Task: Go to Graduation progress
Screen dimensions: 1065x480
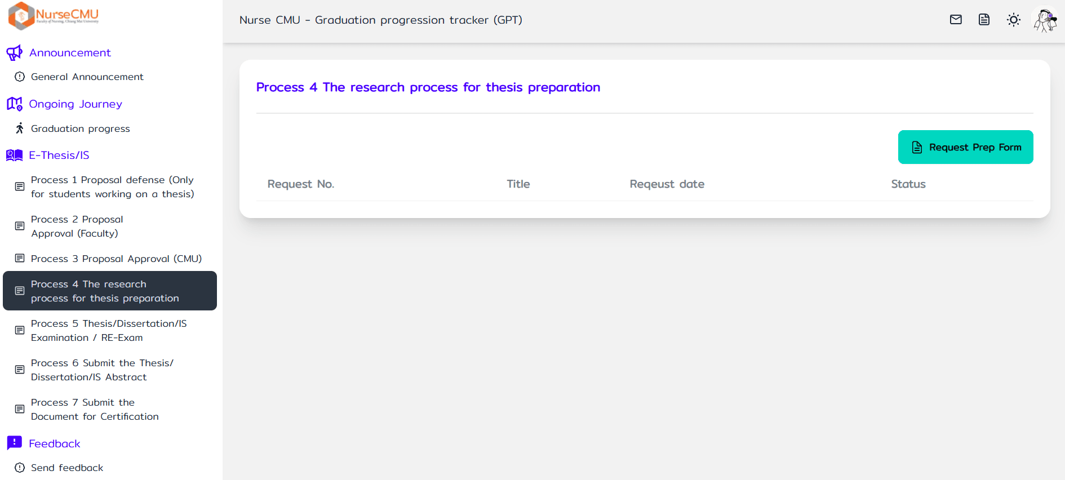Action: pos(80,128)
